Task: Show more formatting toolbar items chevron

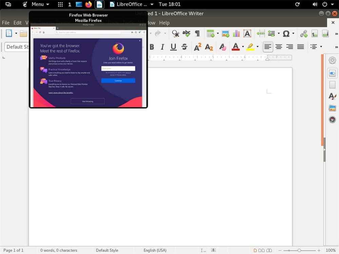Action: click(336, 47)
